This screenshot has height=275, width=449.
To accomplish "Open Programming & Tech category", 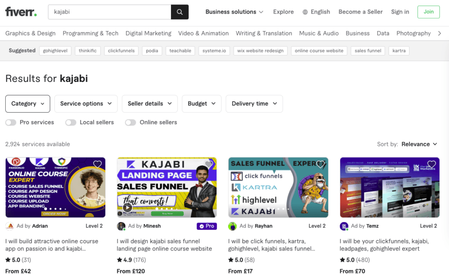I will 90,33.
